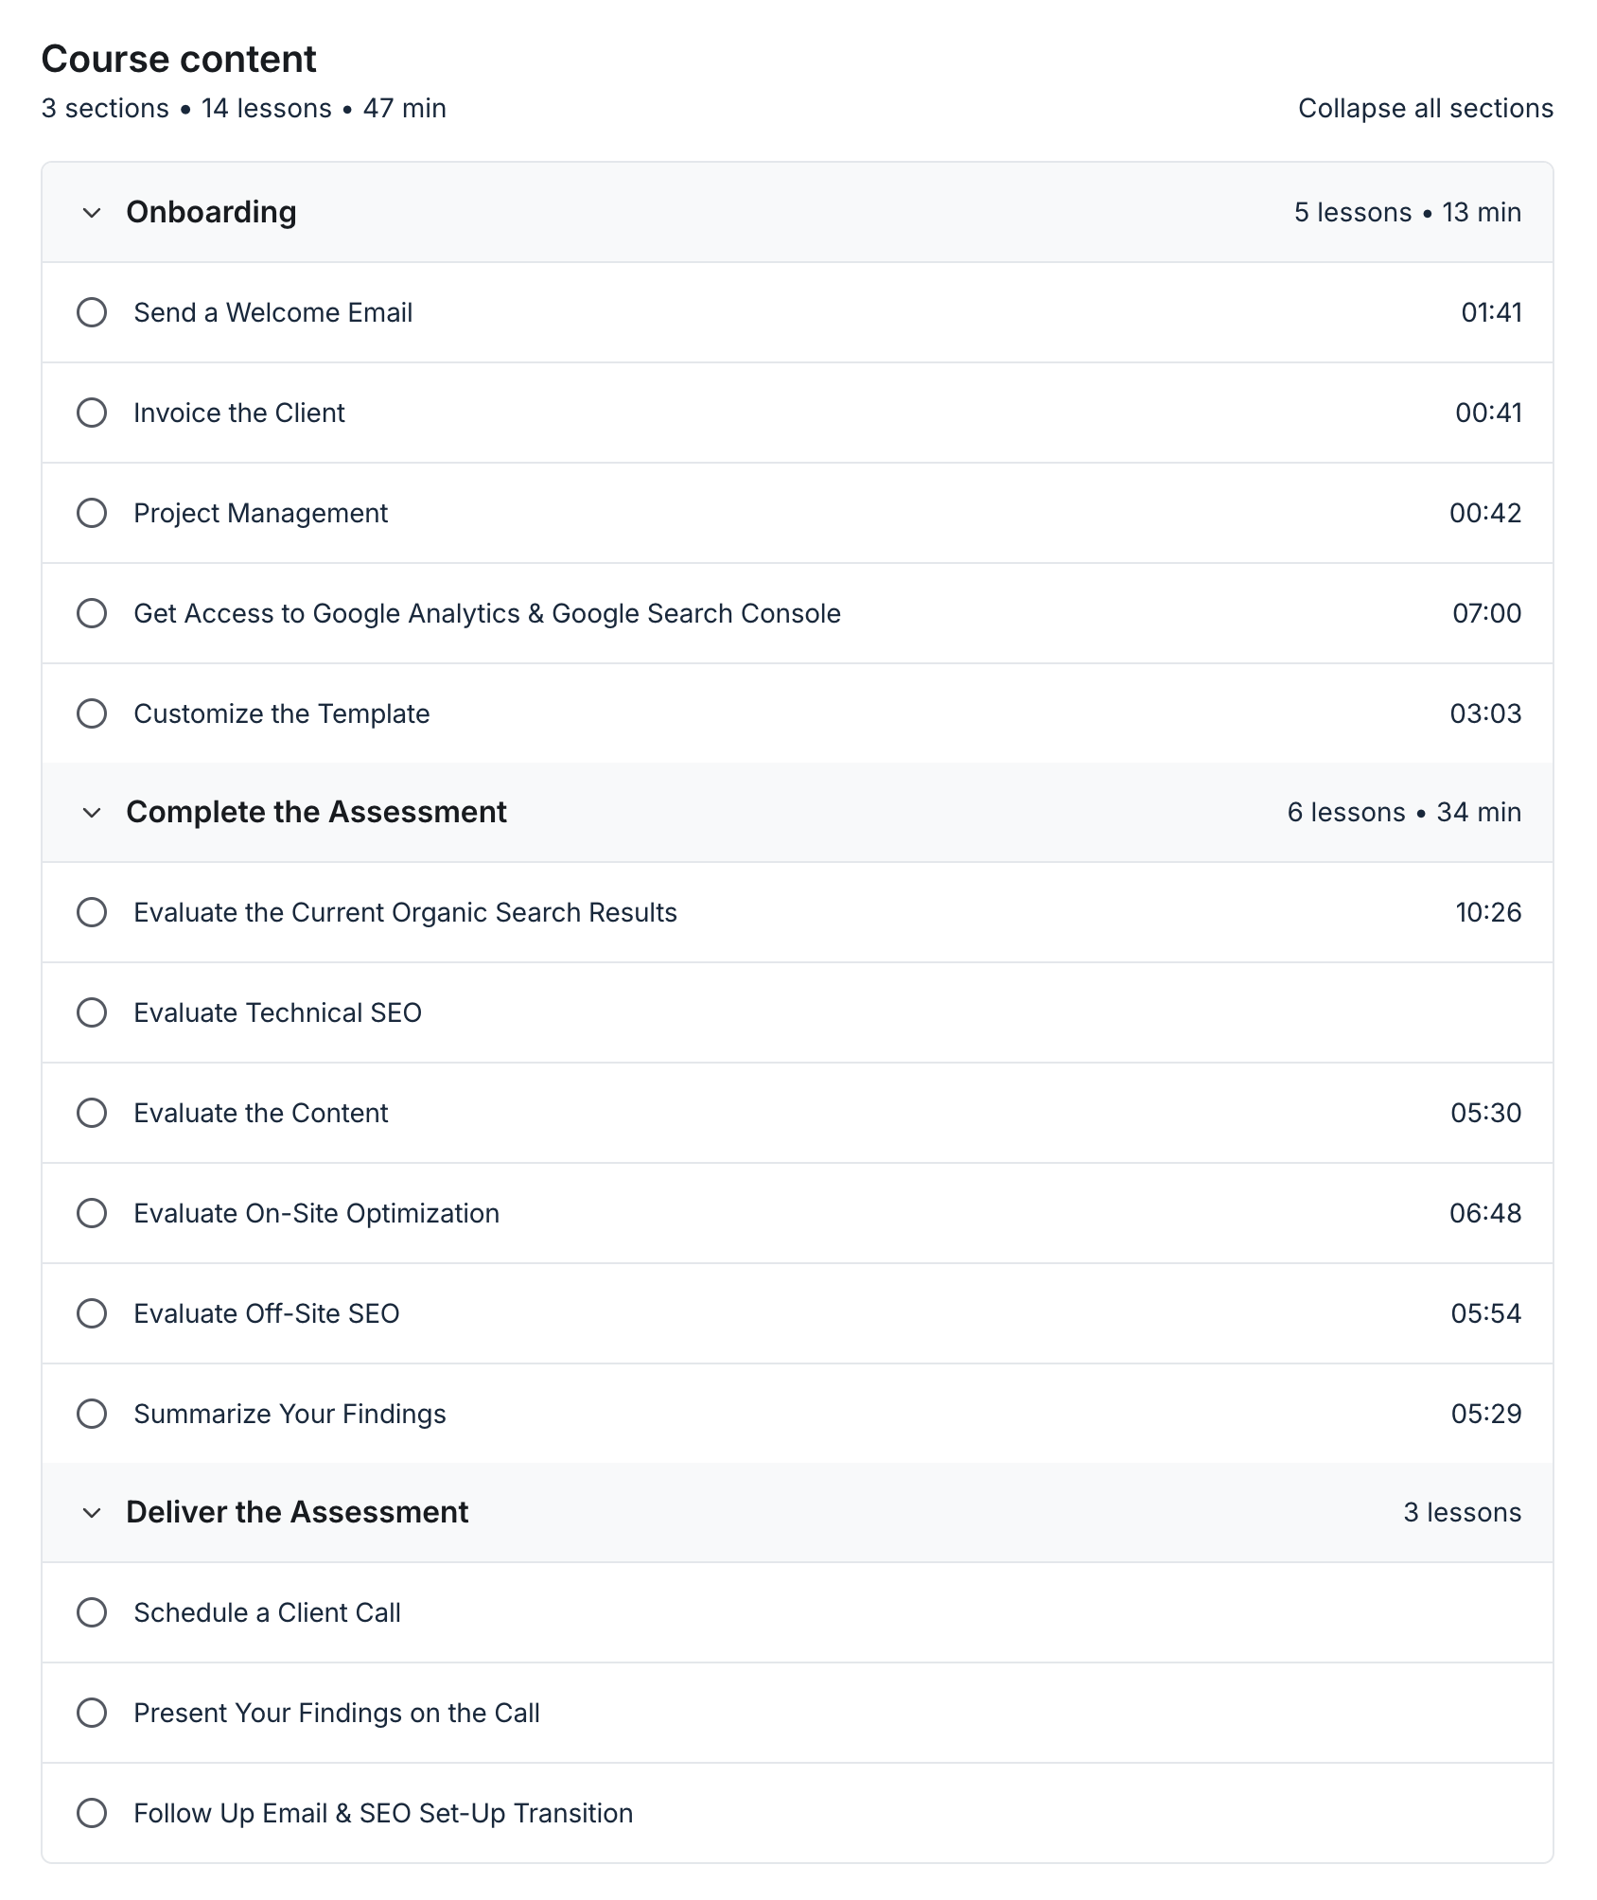The image size is (1597, 1900).
Task: Mark Evaluate Off-Site SEO as complete
Action: [x=92, y=1313]
